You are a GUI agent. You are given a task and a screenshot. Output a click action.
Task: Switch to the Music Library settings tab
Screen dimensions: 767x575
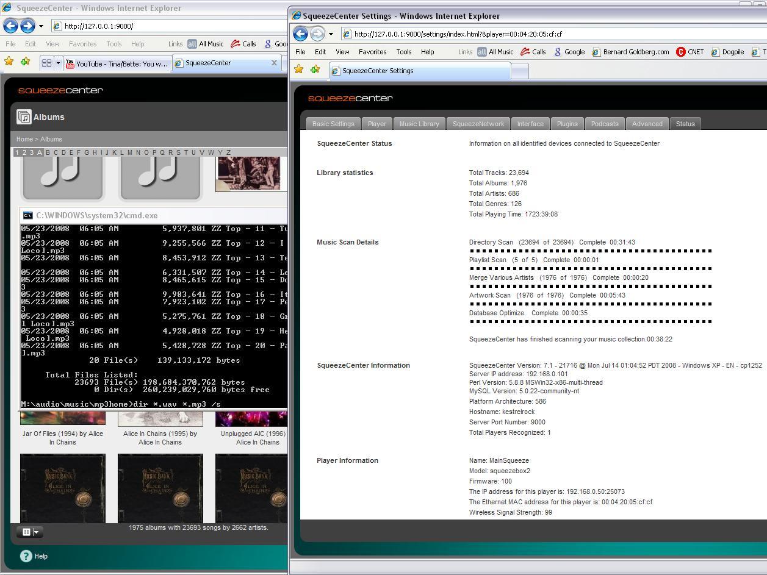(x=419, y=124)
